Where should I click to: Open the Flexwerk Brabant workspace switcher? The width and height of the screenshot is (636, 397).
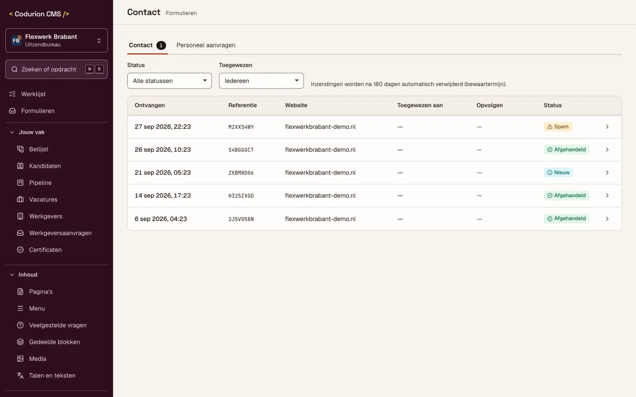click(x=56, y=40)
